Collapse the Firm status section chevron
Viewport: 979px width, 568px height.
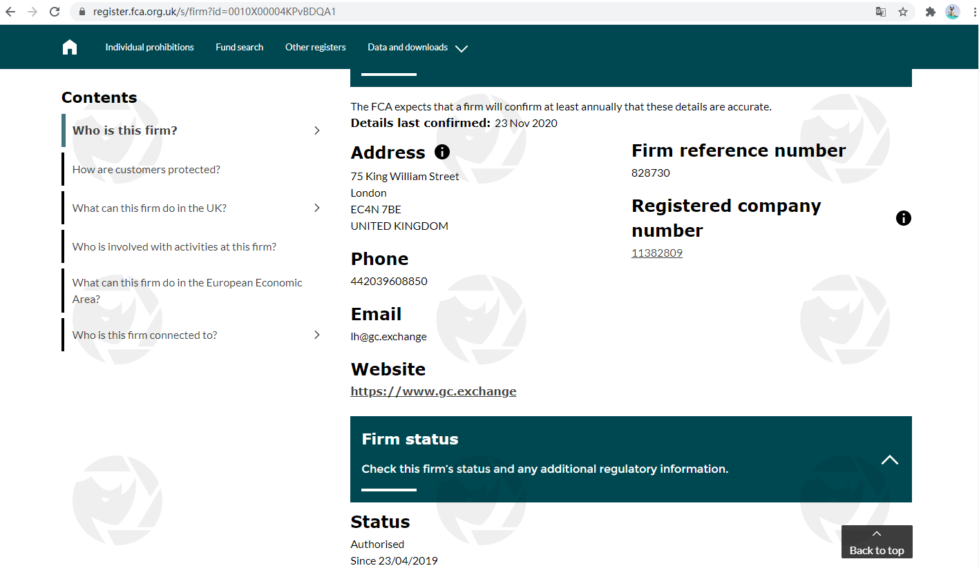pos(890,460)
